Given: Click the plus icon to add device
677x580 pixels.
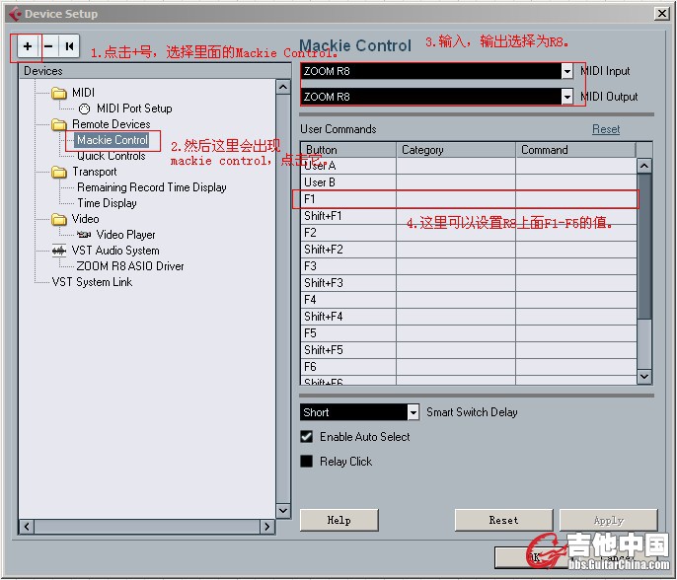Looking at the screenshot, I should coord(28,46).
